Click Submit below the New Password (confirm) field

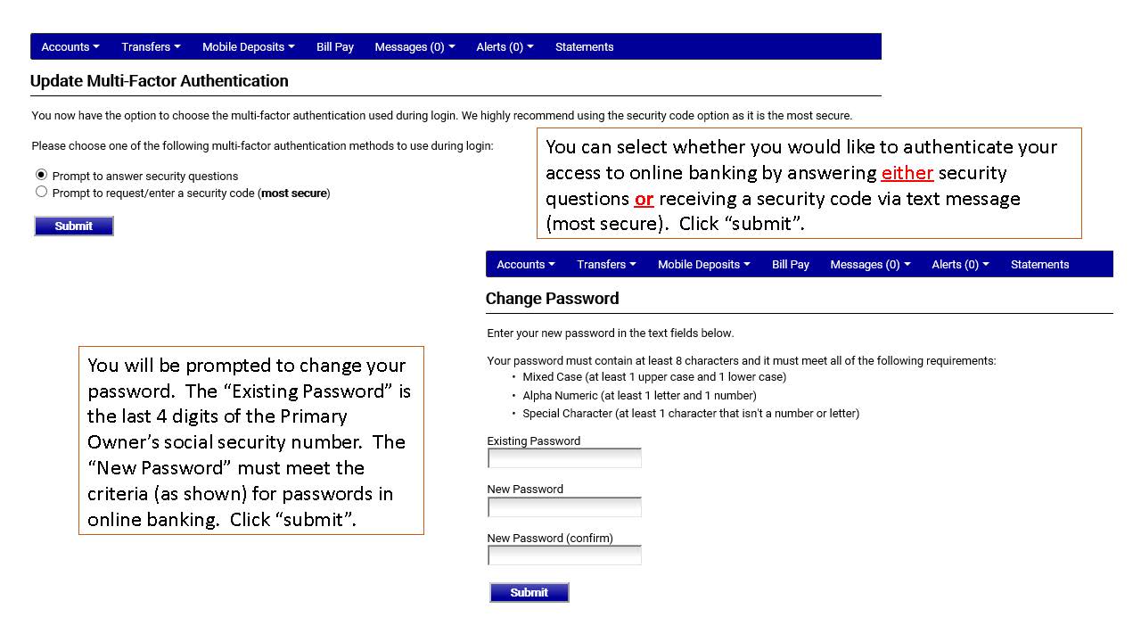pos(529,593)
